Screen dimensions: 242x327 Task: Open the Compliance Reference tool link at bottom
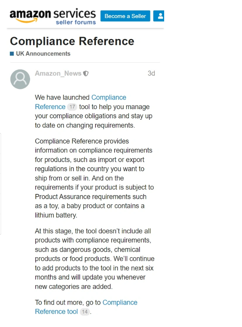[x=86, y=307]
